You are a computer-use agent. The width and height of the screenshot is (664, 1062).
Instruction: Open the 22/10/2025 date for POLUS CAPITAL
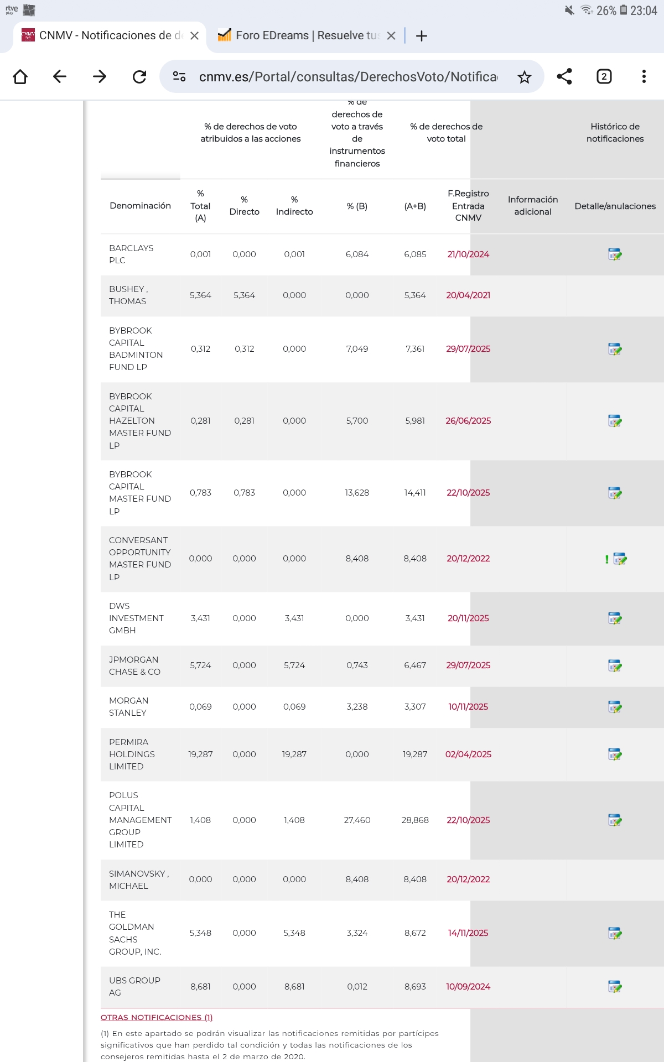468,820
